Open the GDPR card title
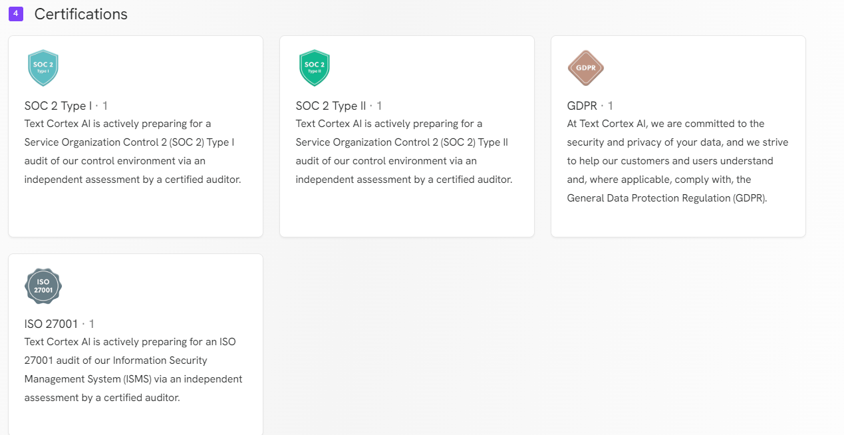 (582, 106)
